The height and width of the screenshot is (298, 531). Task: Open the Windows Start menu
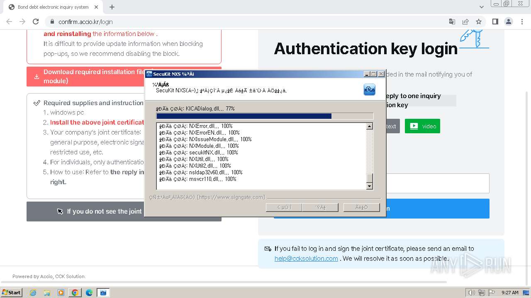tap(12, 292)
